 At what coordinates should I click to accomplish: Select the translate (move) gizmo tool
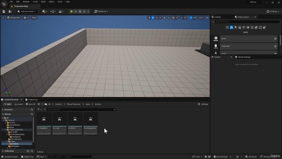pyautogui.click(x=153, y=18)
